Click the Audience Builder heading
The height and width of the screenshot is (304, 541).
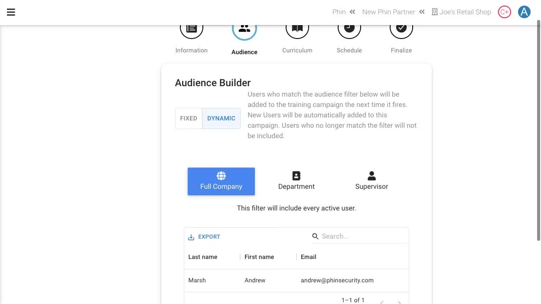(213, 83)
